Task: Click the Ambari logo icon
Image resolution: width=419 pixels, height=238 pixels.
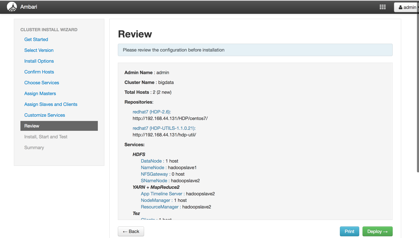Action: 12,7
